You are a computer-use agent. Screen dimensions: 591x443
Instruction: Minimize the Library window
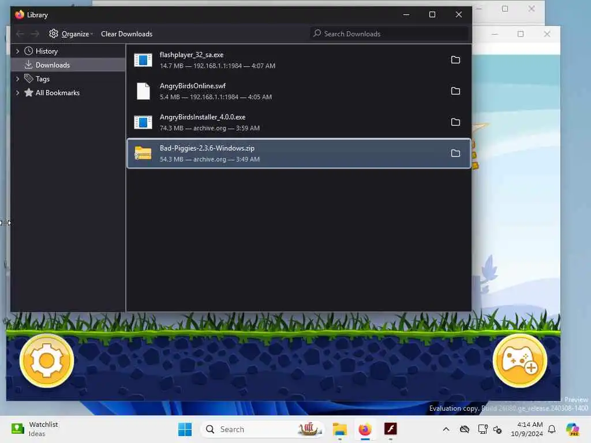click(x=406, y=14)
